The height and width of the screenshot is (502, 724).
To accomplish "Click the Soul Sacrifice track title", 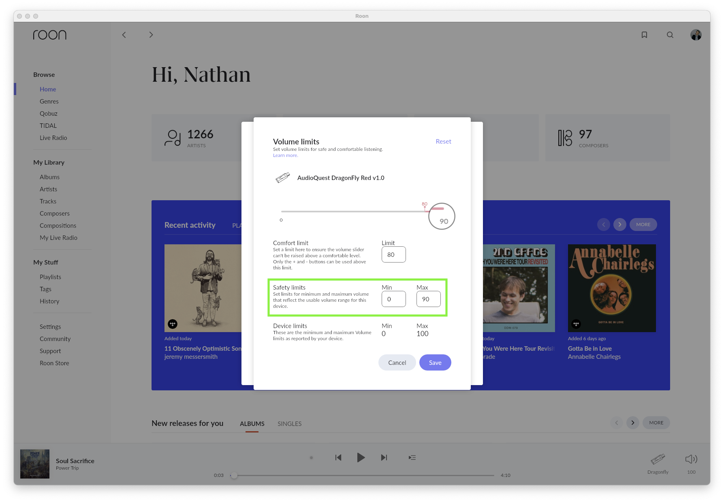I will point(75,461).
